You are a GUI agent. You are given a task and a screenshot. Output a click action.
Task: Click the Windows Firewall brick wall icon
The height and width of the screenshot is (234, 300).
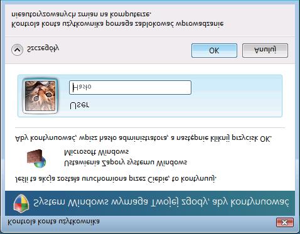pyautogui.click(x=36, y=158)
